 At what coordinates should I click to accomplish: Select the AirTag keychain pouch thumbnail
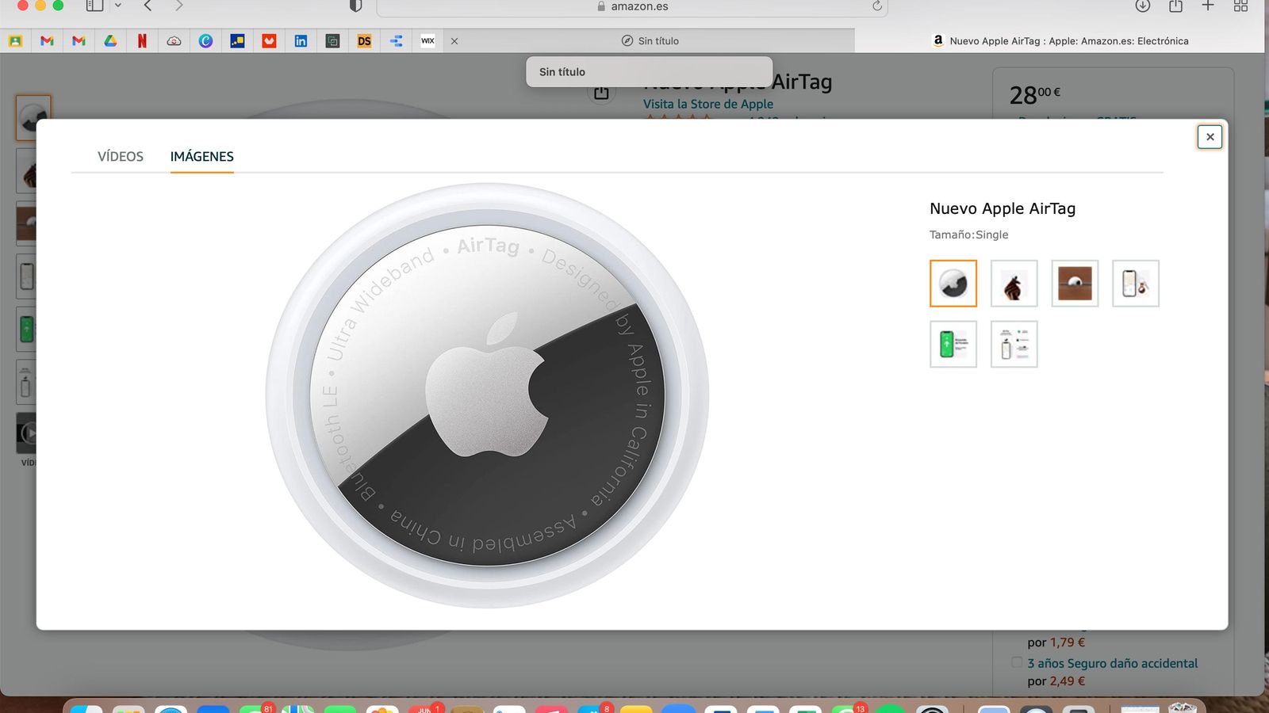(x=1014, y=283)
